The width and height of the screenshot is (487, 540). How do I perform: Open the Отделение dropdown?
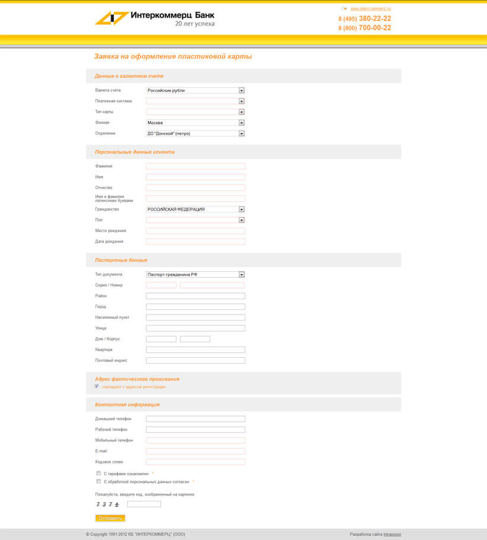pos(195,134)
